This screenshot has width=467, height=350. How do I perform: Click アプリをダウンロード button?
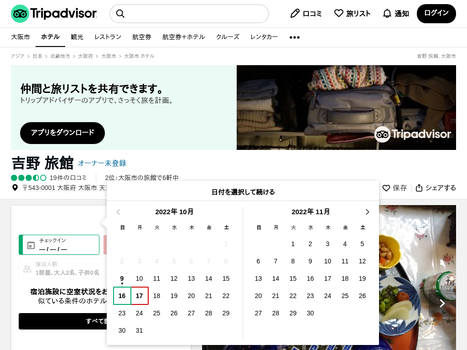coord(62,133)
